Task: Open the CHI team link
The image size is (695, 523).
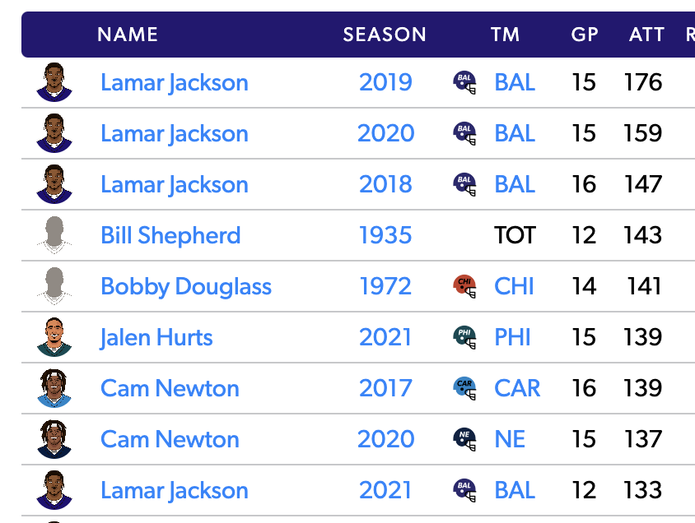Action: pyautogui.click(x=514, y=286)
